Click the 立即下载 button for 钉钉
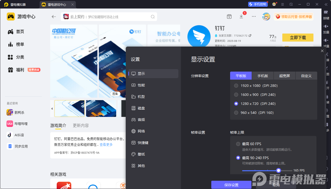 [x=298, y=38]
